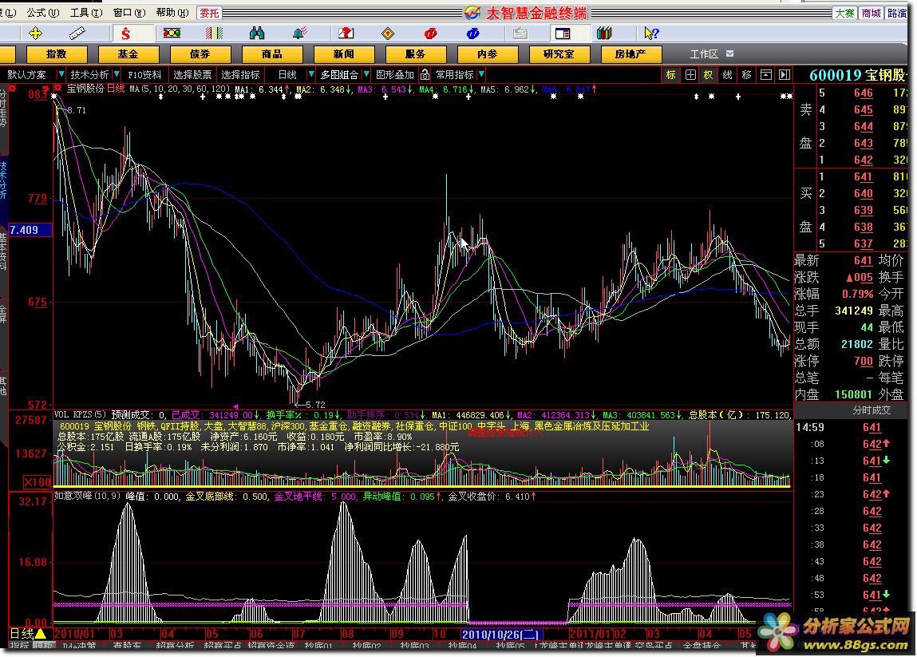The width and height of the screenshot is (917, 657).
Task: Click the 2010/10/26(二) date marker
Action: click(501, 635)
